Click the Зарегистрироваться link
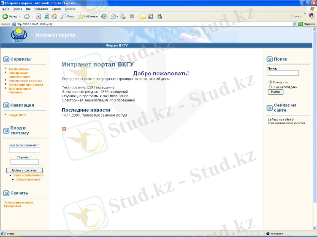317x237 pixels. tap(28, 175)
